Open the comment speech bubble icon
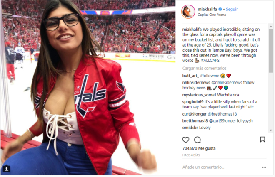The width and height of the screenshot is (275, 177). coord(197,140)
